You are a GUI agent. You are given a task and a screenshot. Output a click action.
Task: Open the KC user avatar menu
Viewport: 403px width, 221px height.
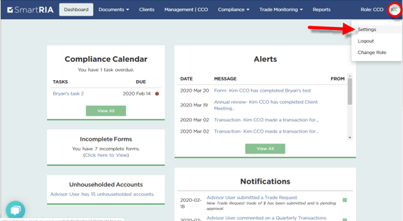click(394, 10)
